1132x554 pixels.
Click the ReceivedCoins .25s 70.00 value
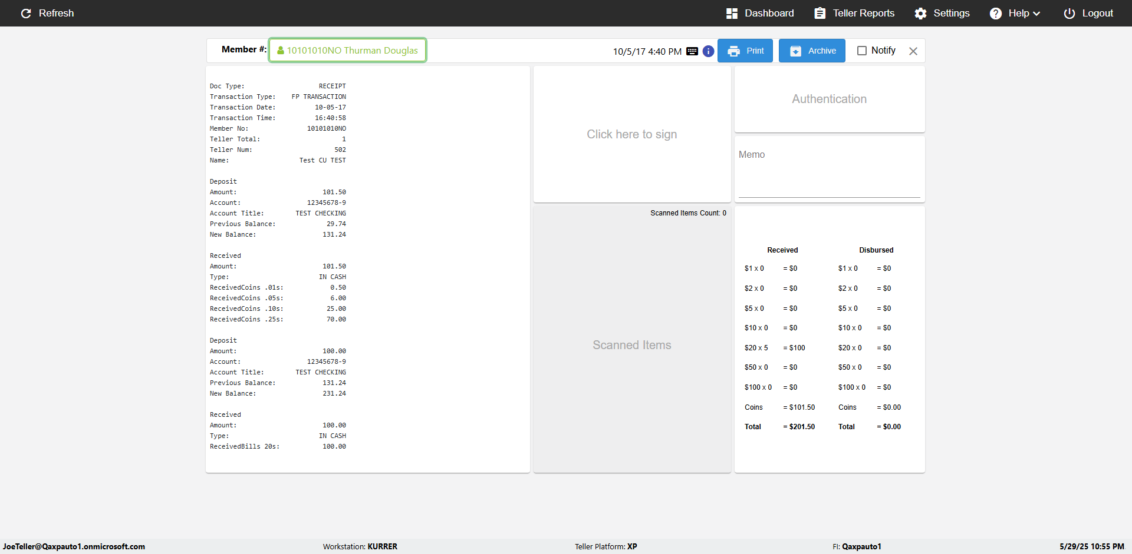pyautogui.click(x=336, y=319)
